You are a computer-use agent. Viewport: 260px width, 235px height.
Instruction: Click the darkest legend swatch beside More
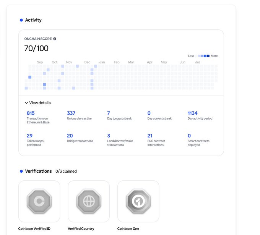208,56
